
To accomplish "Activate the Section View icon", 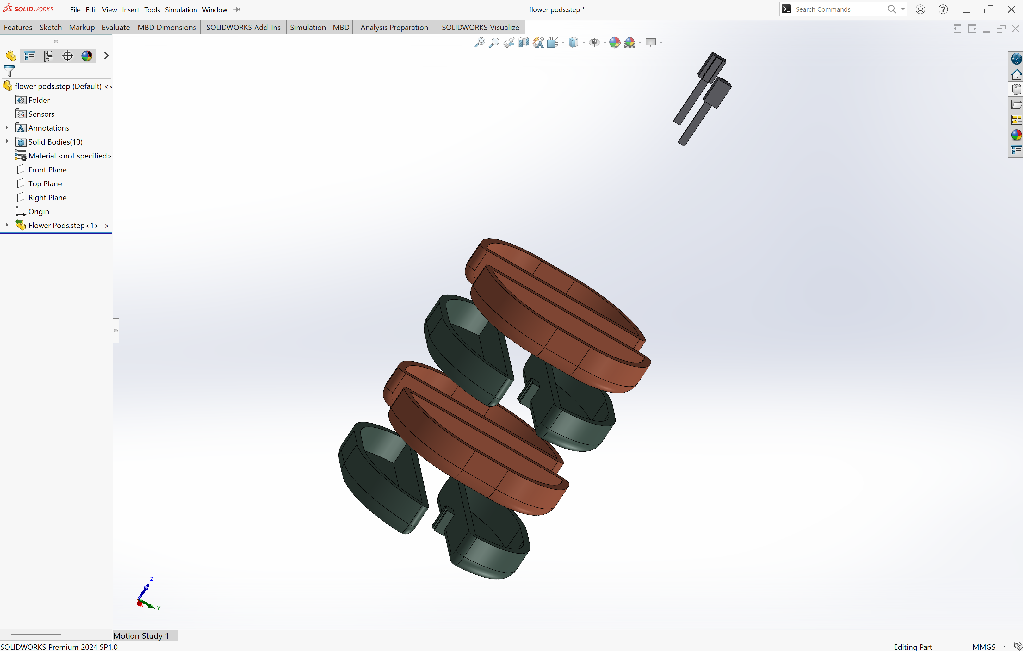I will 524,42.
